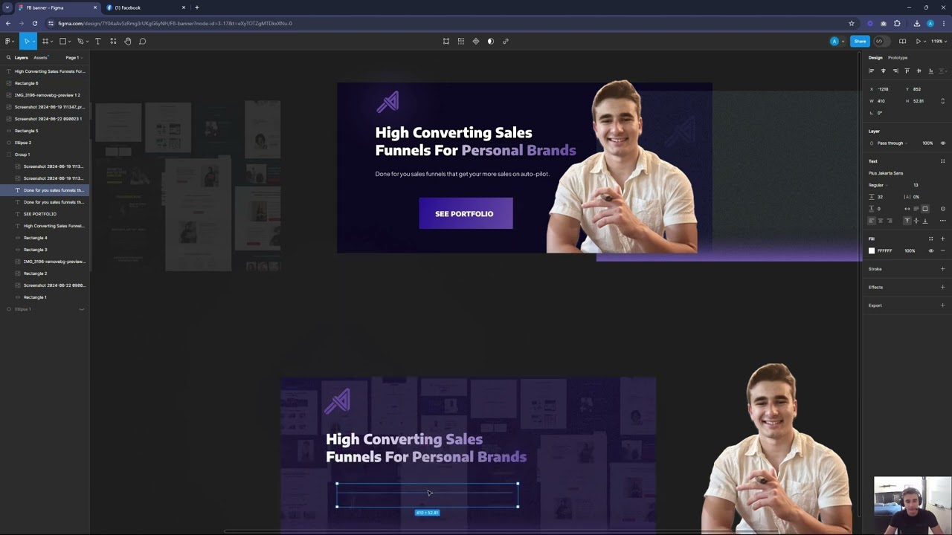The image size is (952, 535).
Task: Click the Present play button
Action: tap(919, 41)
